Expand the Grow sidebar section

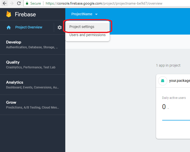(11, 102)
